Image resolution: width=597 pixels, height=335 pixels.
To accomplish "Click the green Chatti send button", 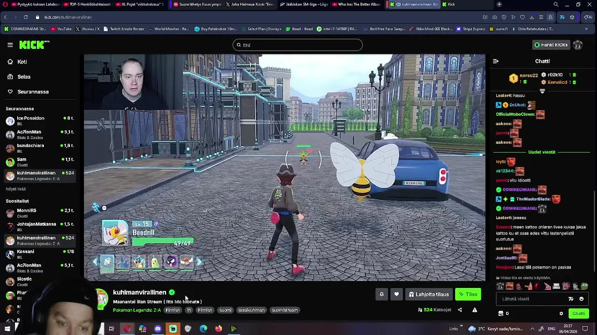I will (578, 314).
